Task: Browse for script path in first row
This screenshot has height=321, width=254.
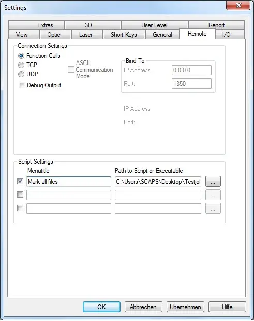Action: click(213, 181)
